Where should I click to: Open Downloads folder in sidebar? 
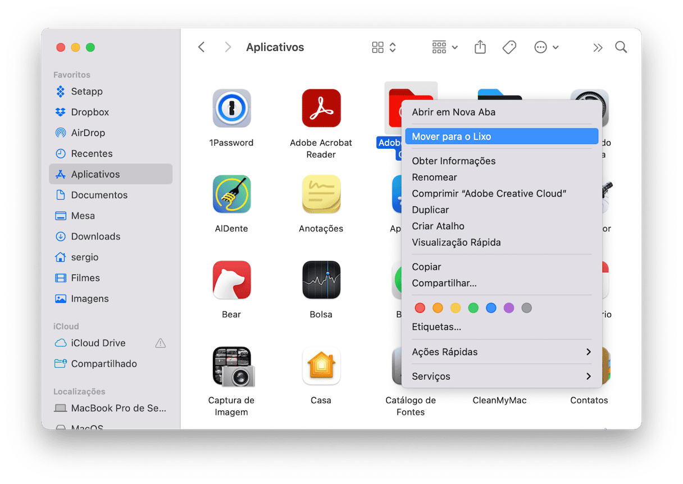point(95,236)
